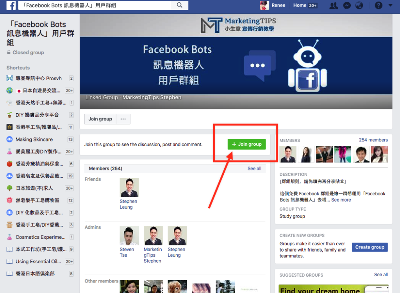Open Using Essential Oil... shortcut

(38, 262)
